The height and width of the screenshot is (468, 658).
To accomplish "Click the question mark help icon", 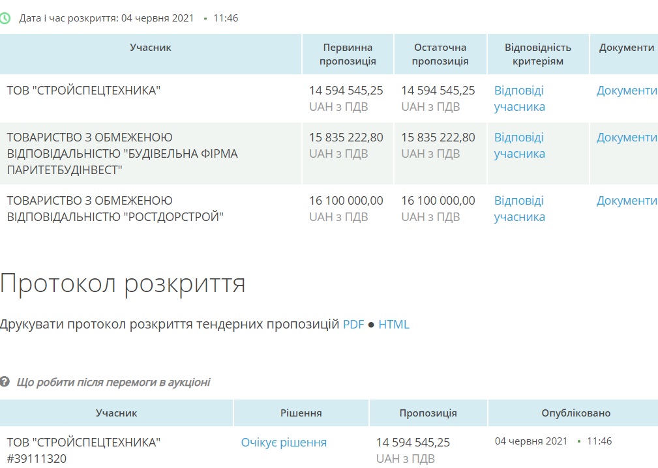I will tap(5, 382).
